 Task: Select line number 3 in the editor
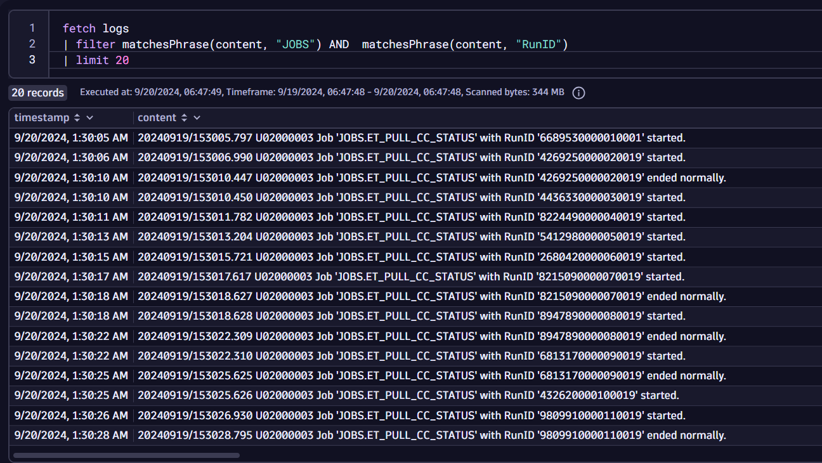click(31, 60)
